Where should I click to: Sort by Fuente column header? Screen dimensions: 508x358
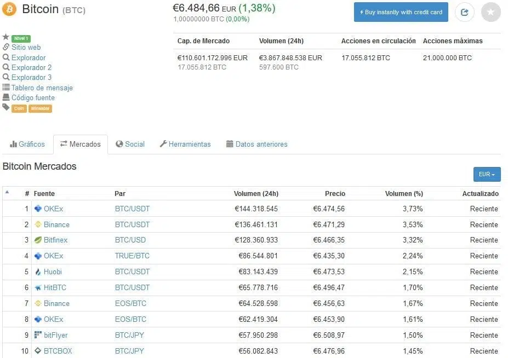pyautogui.click(x=44, y=194)
